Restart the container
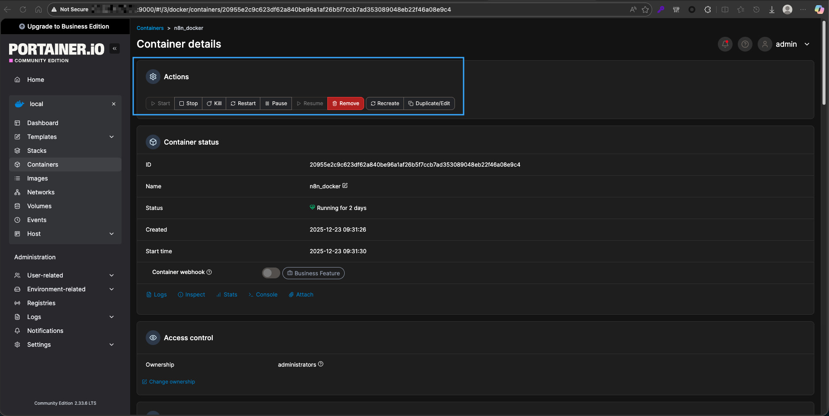The image size is (829, 416). coord(243,103)
